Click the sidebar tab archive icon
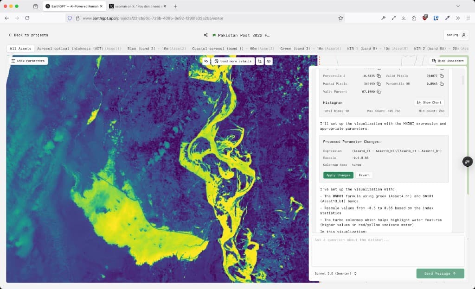The image size is (475, 289). (x=36, y=6)
